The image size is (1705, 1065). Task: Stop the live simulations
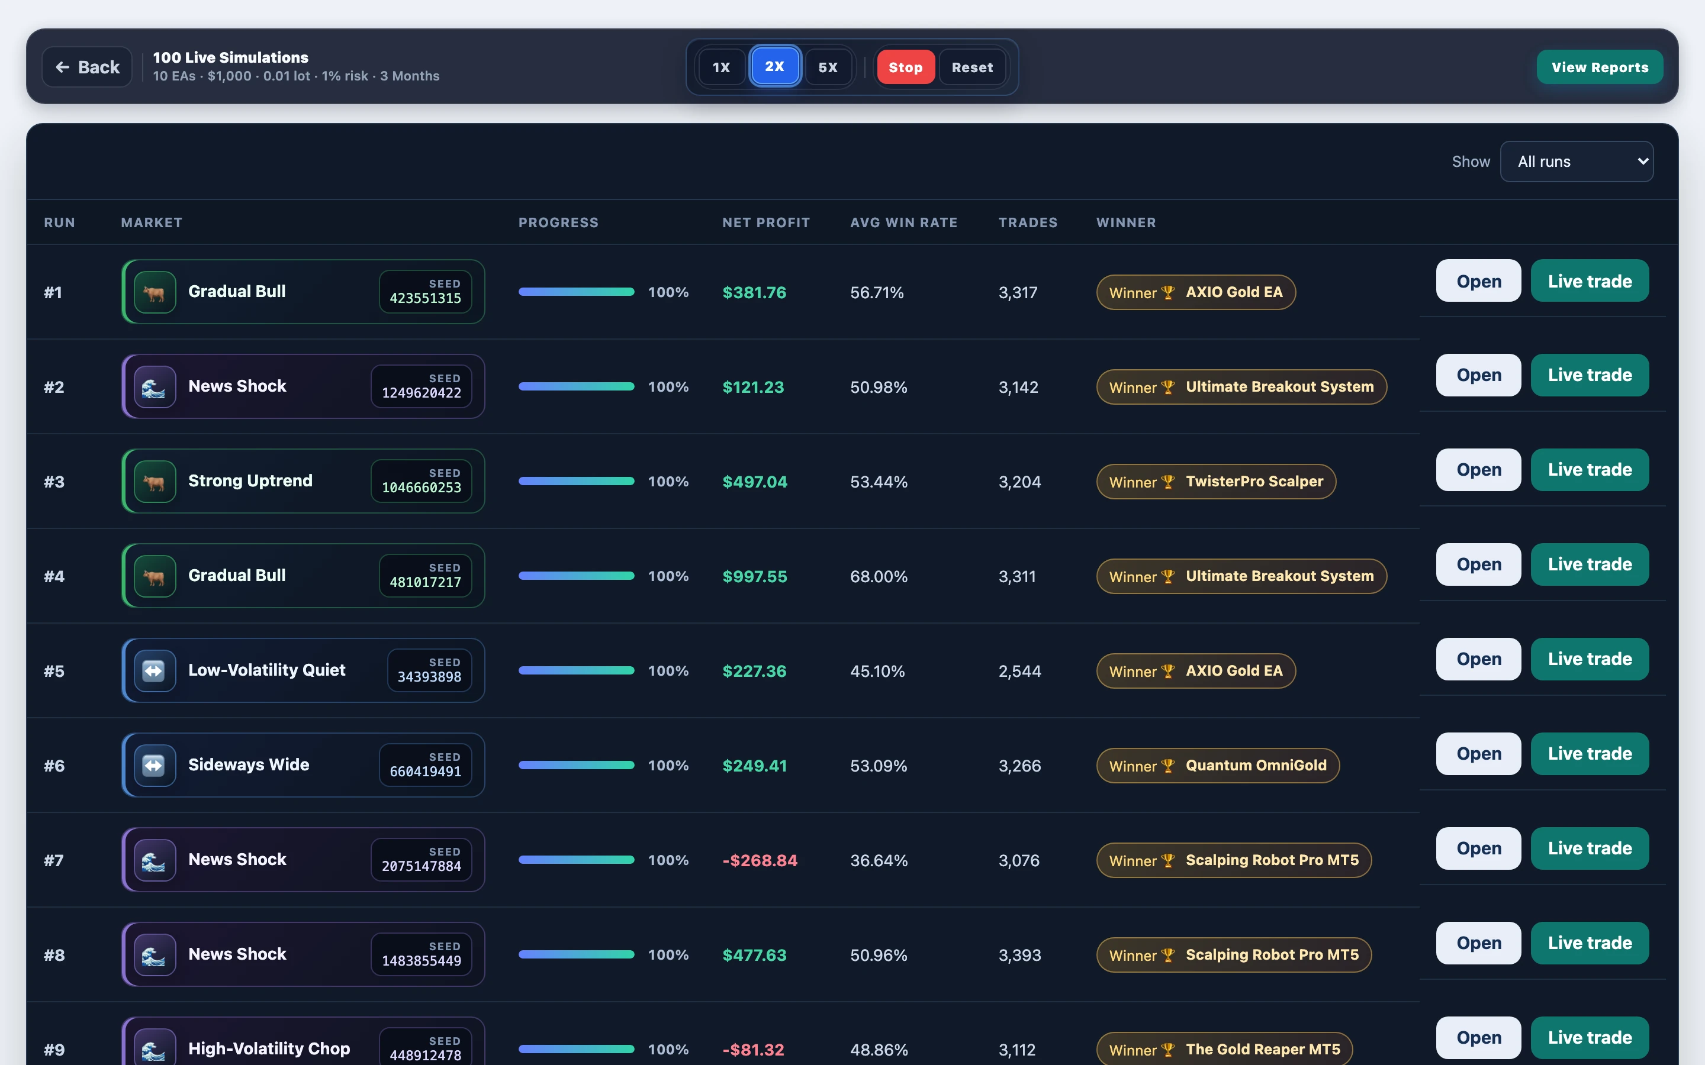905,67
